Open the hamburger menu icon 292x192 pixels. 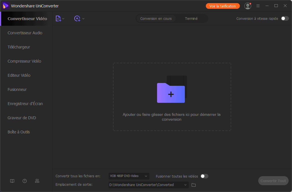[258, 6]
